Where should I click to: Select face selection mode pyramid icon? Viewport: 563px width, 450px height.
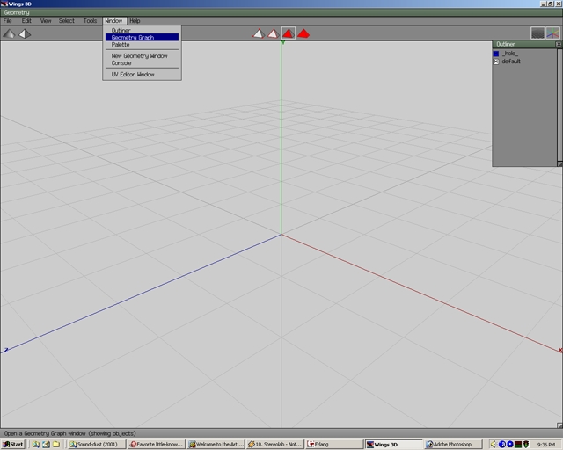pyautogui.click(x=289, y=33)
